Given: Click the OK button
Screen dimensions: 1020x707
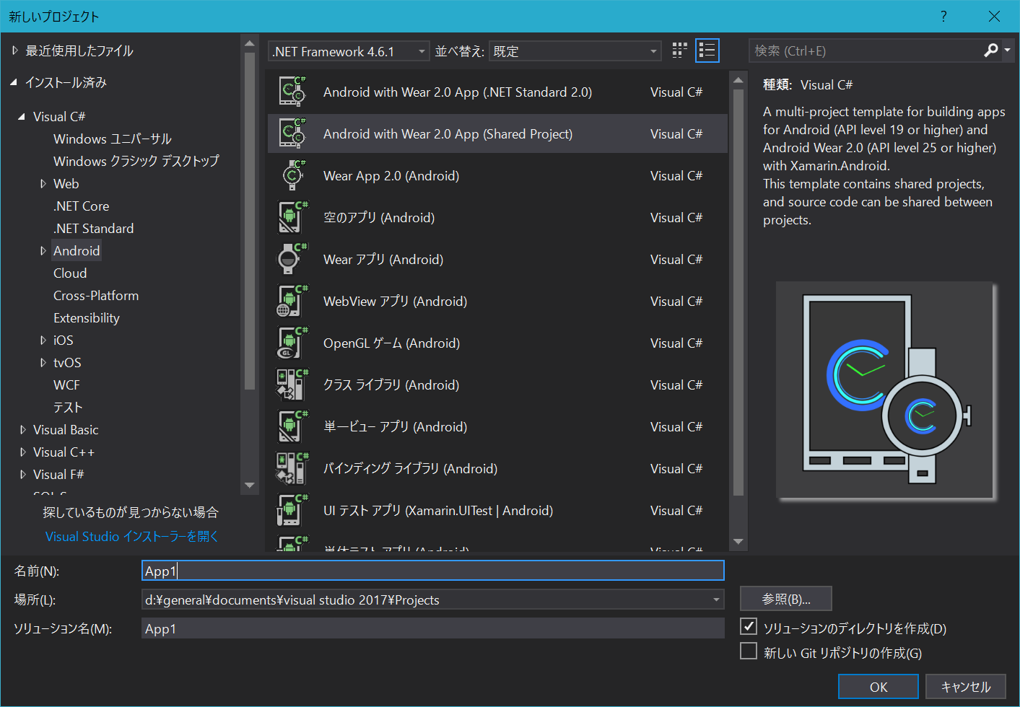Looking at the screenshot, I should point(879,687).
